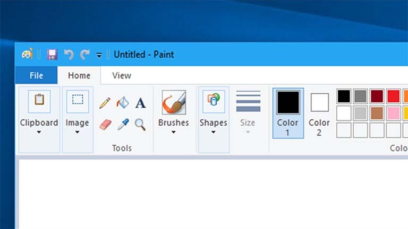Image resolution: width=408 pixels, height=229 pixels.
Task: Pick the dark gray color swatch
Action: tap(360, 96)
